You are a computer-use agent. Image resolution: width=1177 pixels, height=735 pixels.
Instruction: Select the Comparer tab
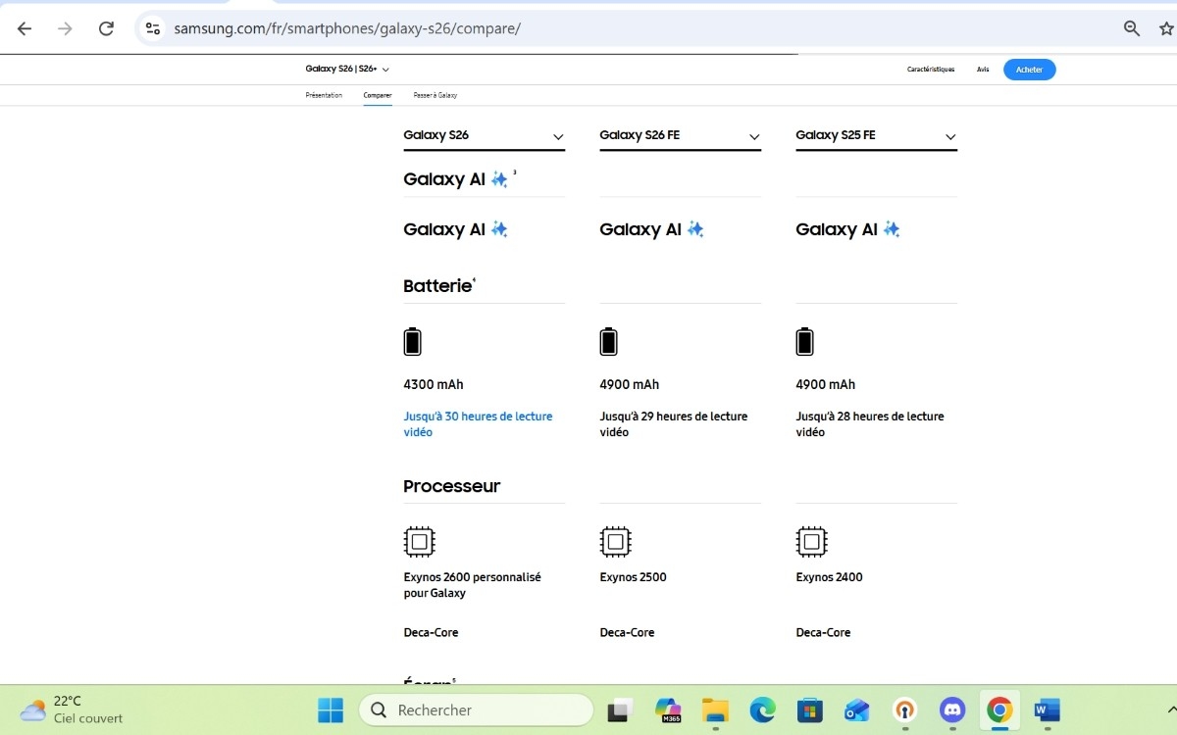tap(378, 95)
